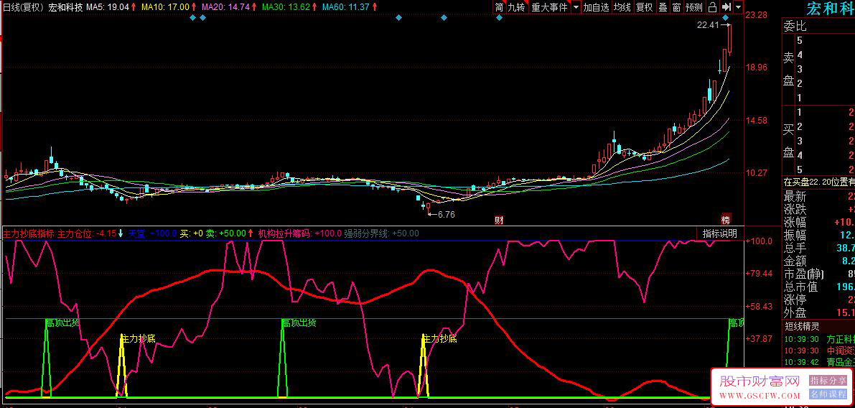This screenshot has height=408, width=855.
Task: Click the 卖盘 sell orders label
Action: [x=788, y=69]
